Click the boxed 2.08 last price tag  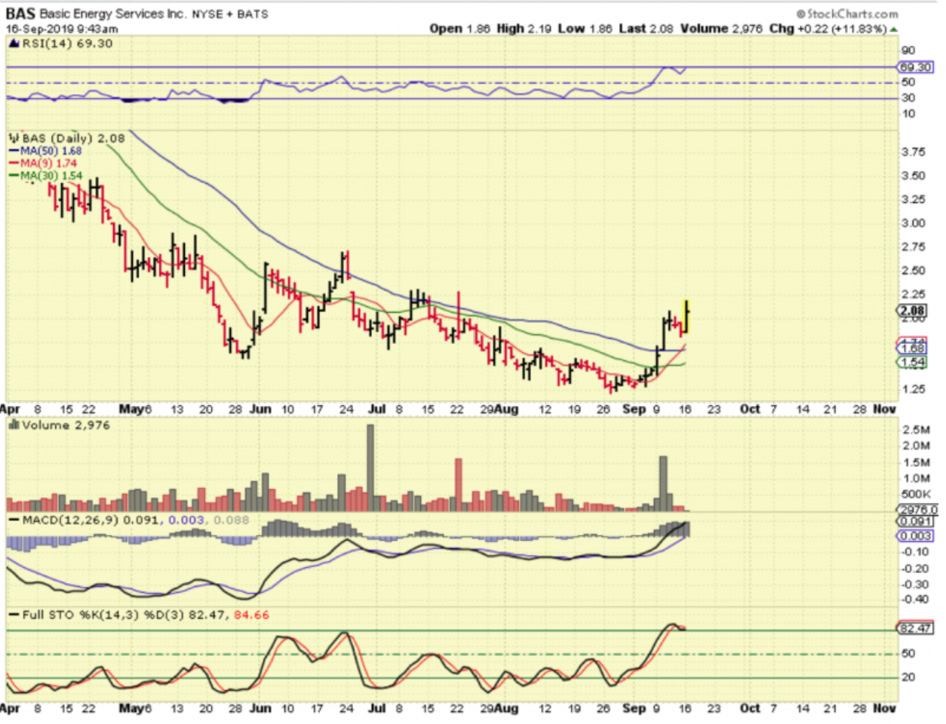[x=912, y=311]
